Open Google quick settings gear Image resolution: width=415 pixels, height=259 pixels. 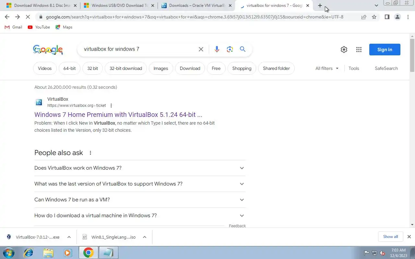(344, 50)
